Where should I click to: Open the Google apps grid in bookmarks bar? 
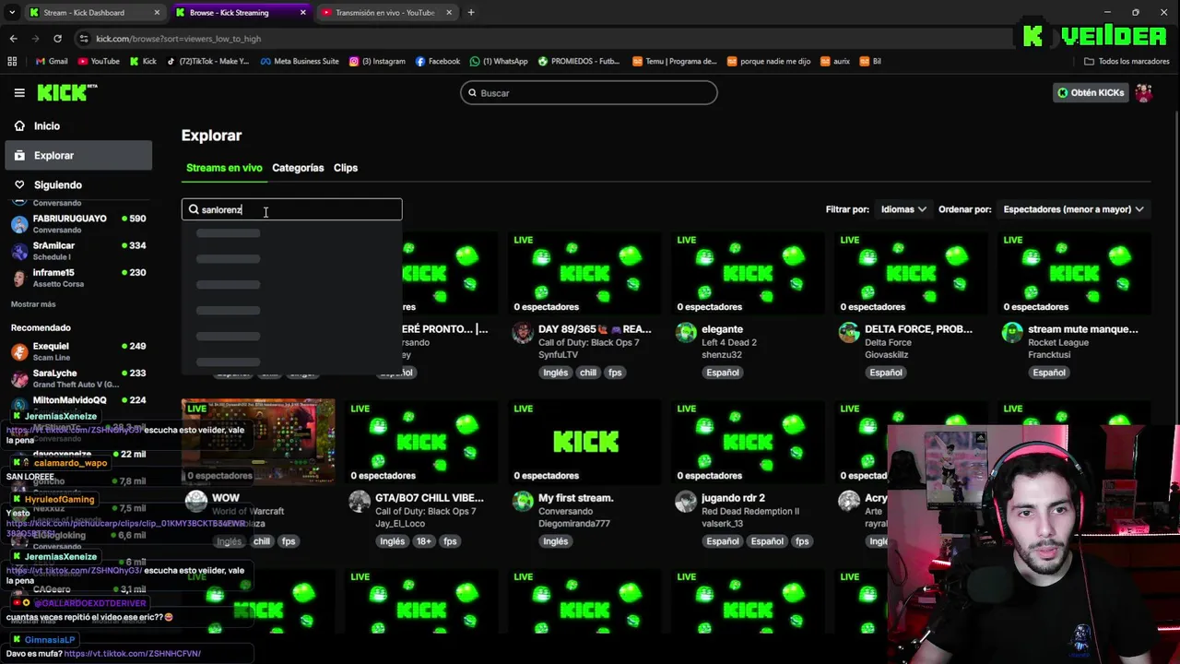click(12, 61)
